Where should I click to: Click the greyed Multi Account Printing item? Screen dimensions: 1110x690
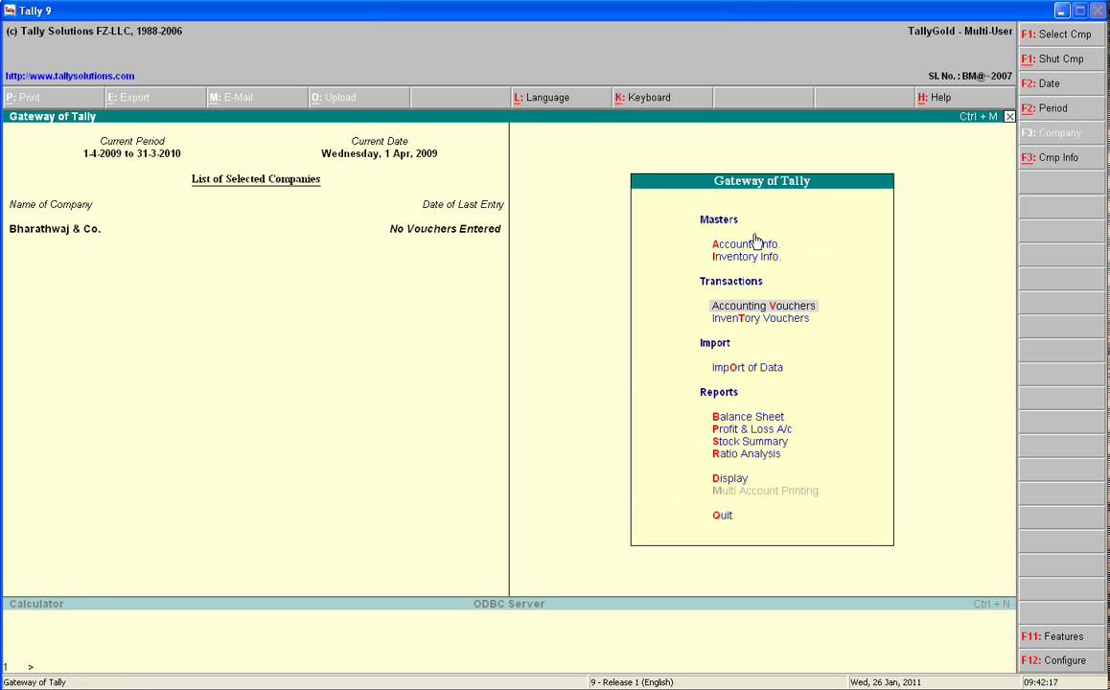coord(765,491)
